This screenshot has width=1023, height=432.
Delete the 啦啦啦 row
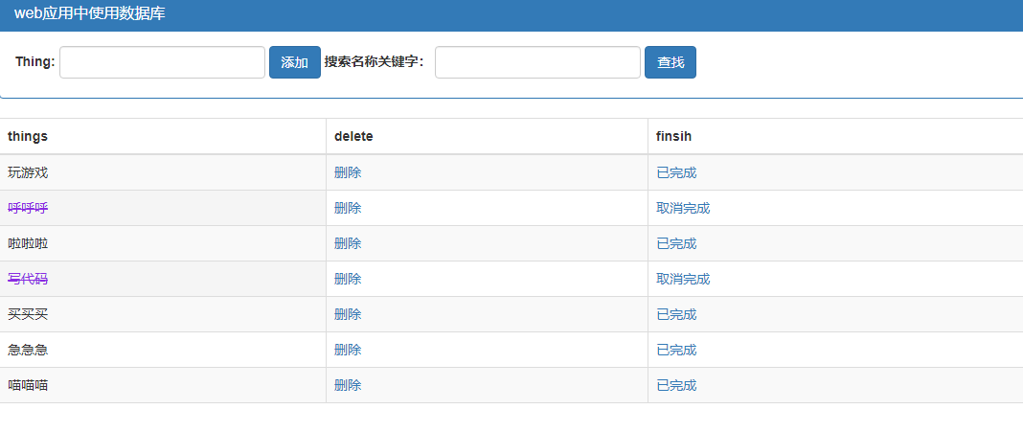point(348,243)
